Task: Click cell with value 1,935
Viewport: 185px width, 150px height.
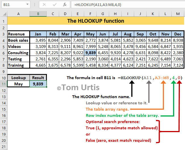Action: click(178, 47)
